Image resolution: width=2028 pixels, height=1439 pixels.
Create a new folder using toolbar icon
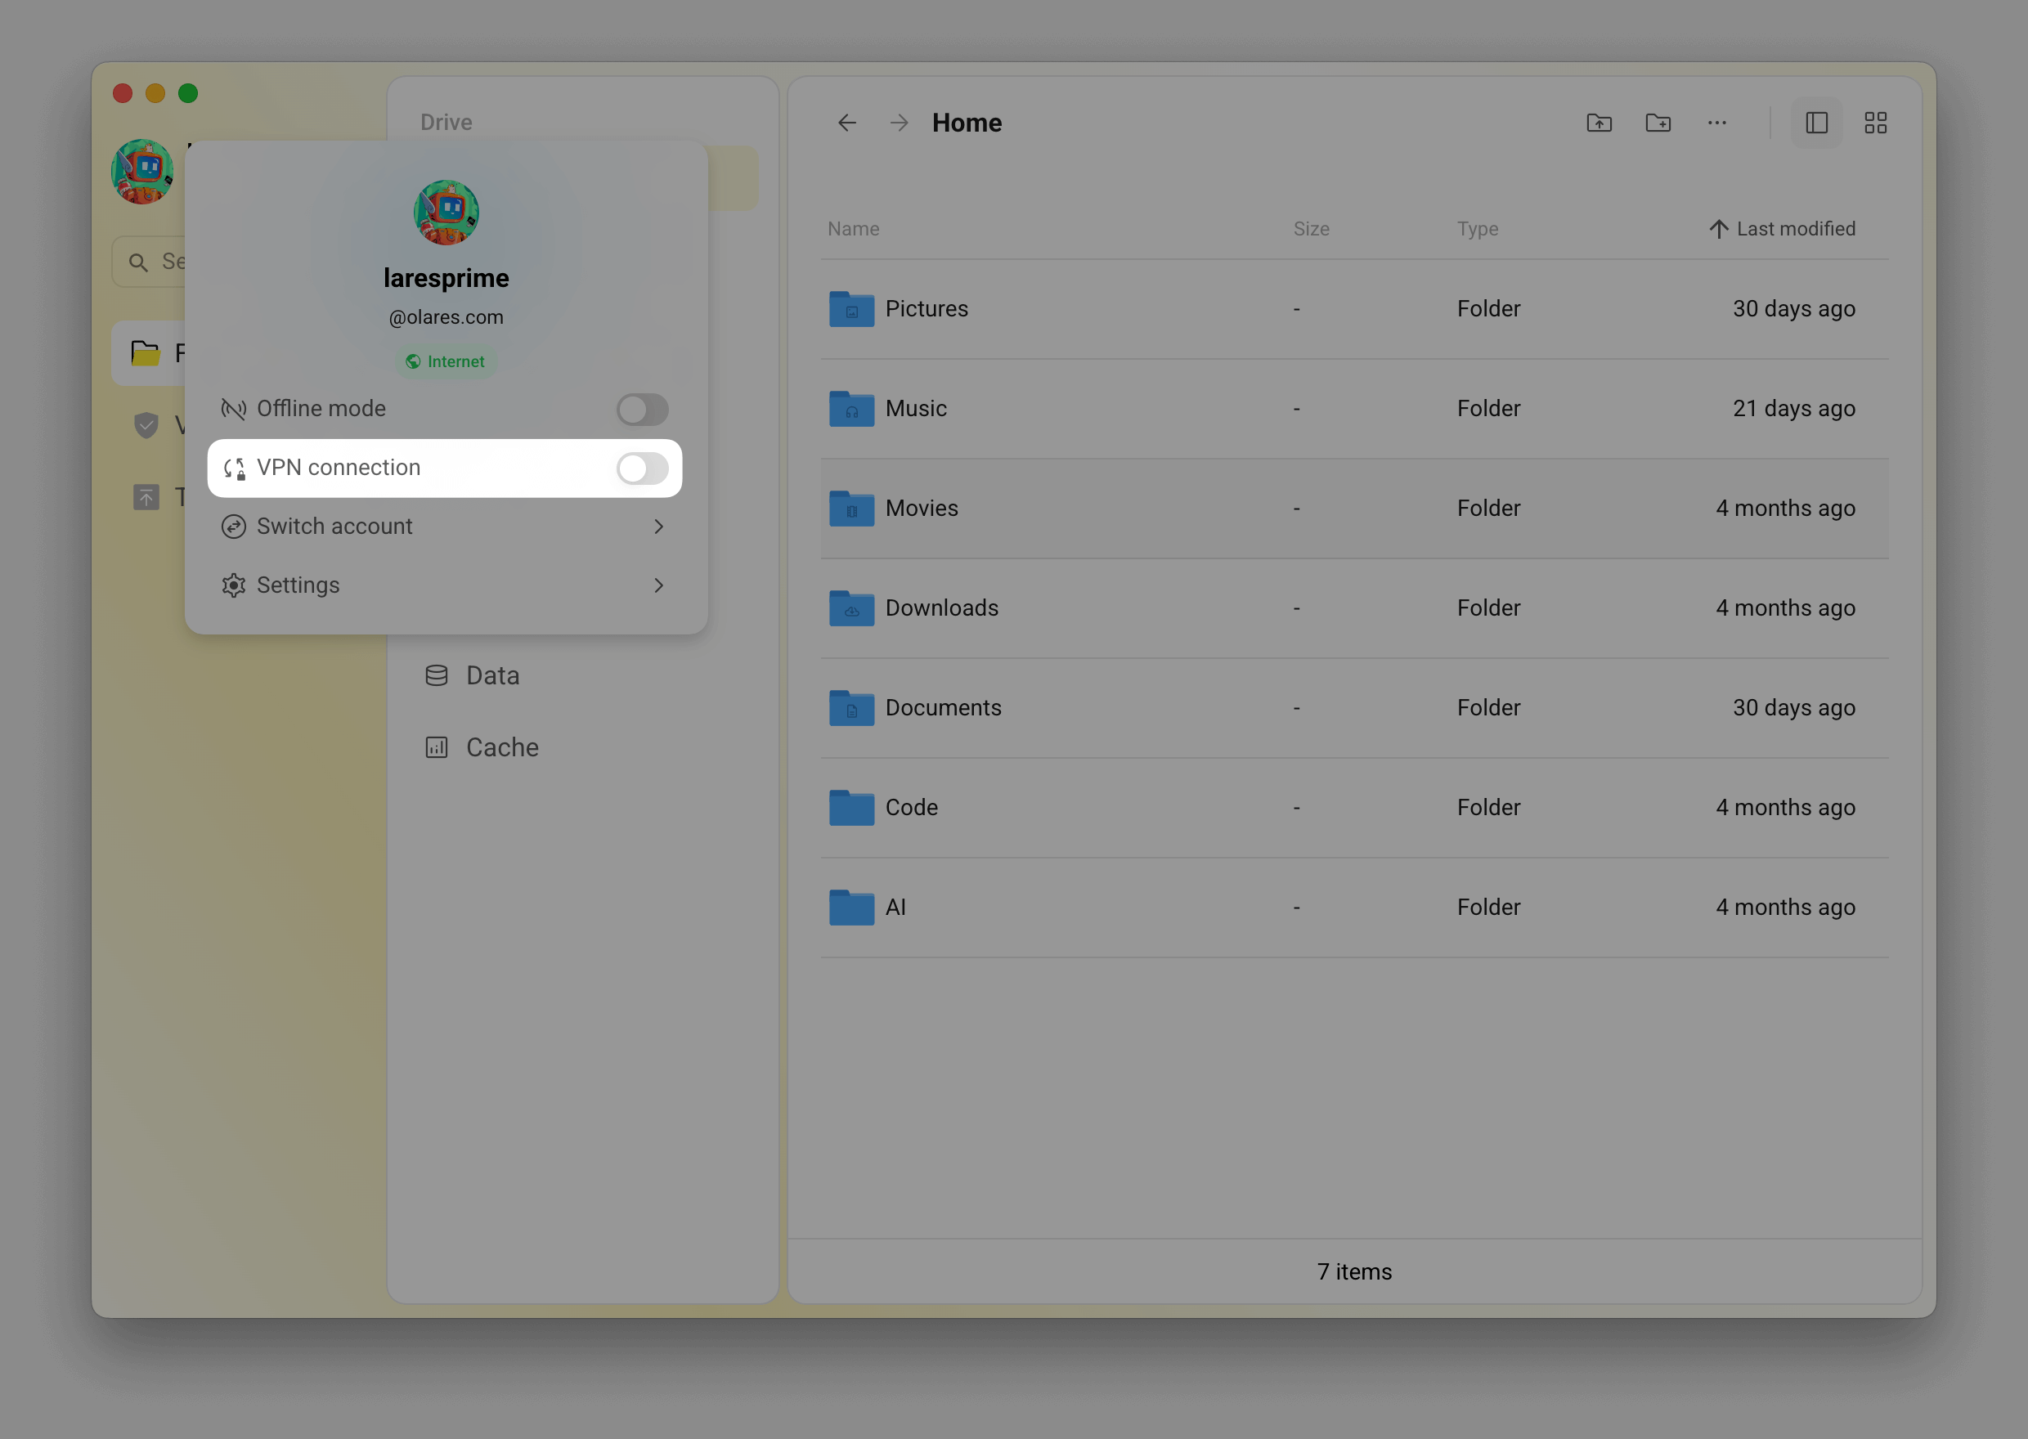tap(1658, 123)
